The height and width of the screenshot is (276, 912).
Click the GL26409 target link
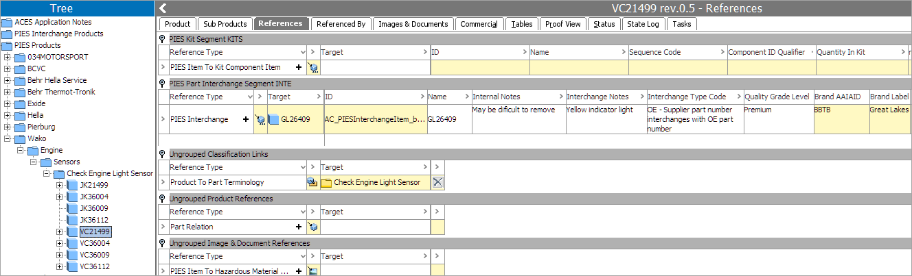(x=295, y=119)
